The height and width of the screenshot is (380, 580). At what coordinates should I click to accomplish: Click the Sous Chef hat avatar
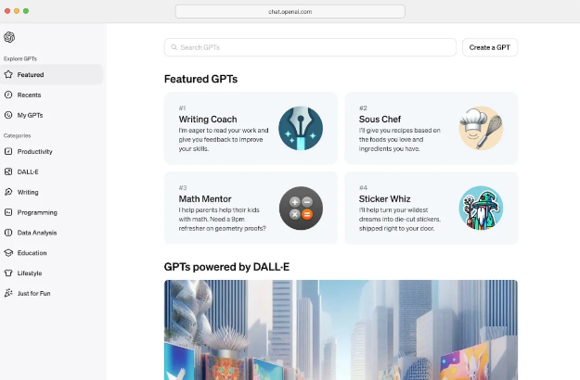pos(481,128)
